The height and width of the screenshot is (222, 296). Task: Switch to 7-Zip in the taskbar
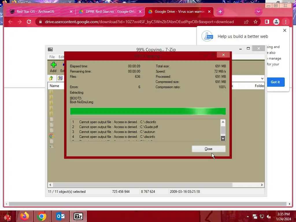point(78,216)
